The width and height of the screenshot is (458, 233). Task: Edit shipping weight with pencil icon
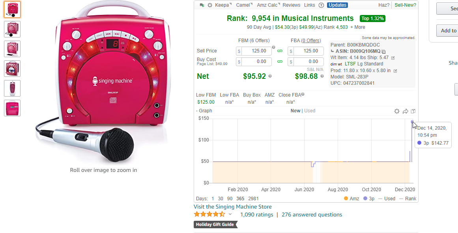point(393,58)
